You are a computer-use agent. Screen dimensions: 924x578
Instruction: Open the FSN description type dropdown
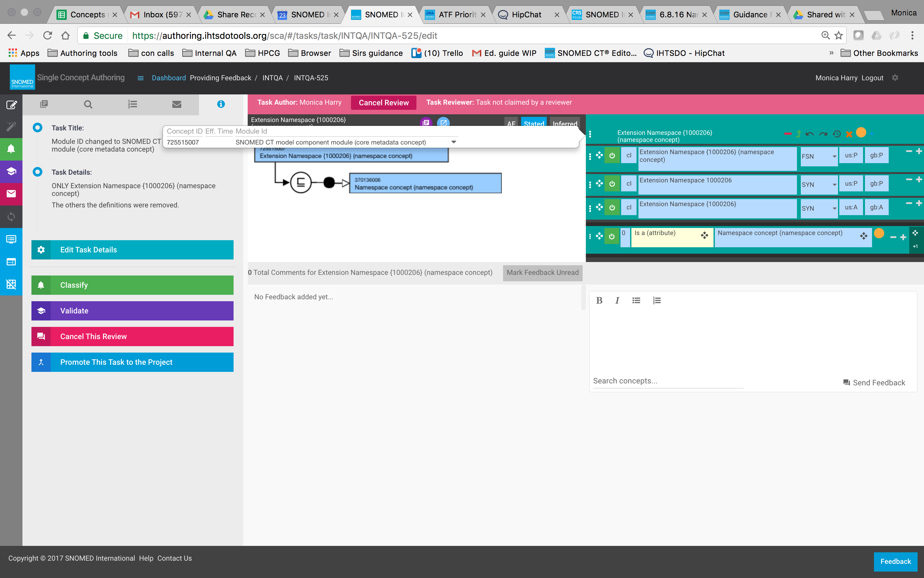point(819,156)
